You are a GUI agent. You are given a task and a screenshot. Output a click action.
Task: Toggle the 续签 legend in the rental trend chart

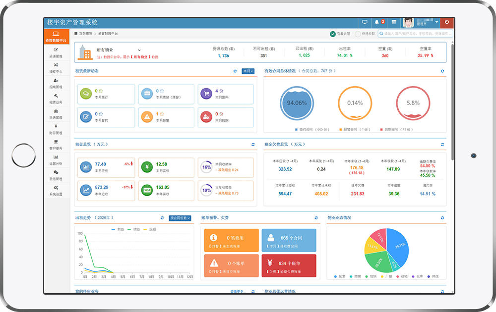(x=134, y=229)
